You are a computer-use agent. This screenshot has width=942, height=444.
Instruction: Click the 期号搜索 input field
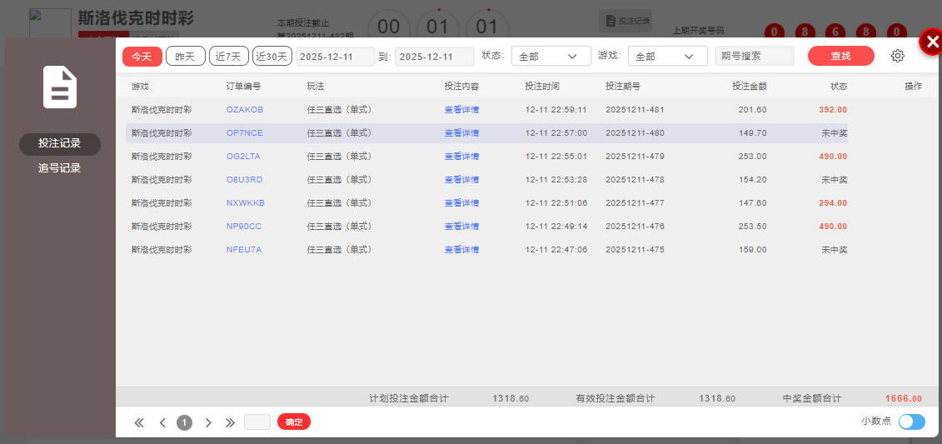click(x=754, y=56)
